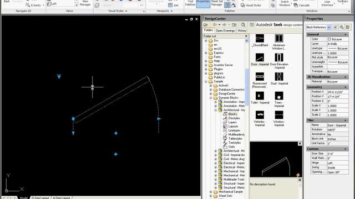The height and width of the screenshot is (199, 355).
Task: Select the Stud - Imperial block icon
Action: point(279,77)
